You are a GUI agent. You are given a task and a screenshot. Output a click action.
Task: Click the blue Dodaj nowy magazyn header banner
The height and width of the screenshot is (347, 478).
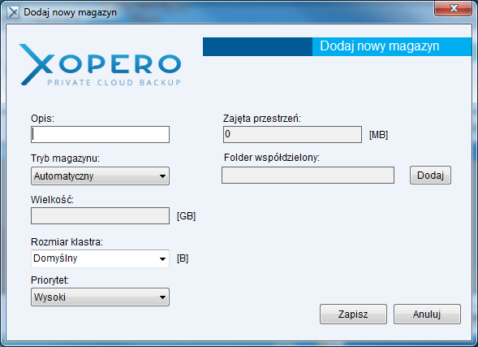(x=337, y=46)
